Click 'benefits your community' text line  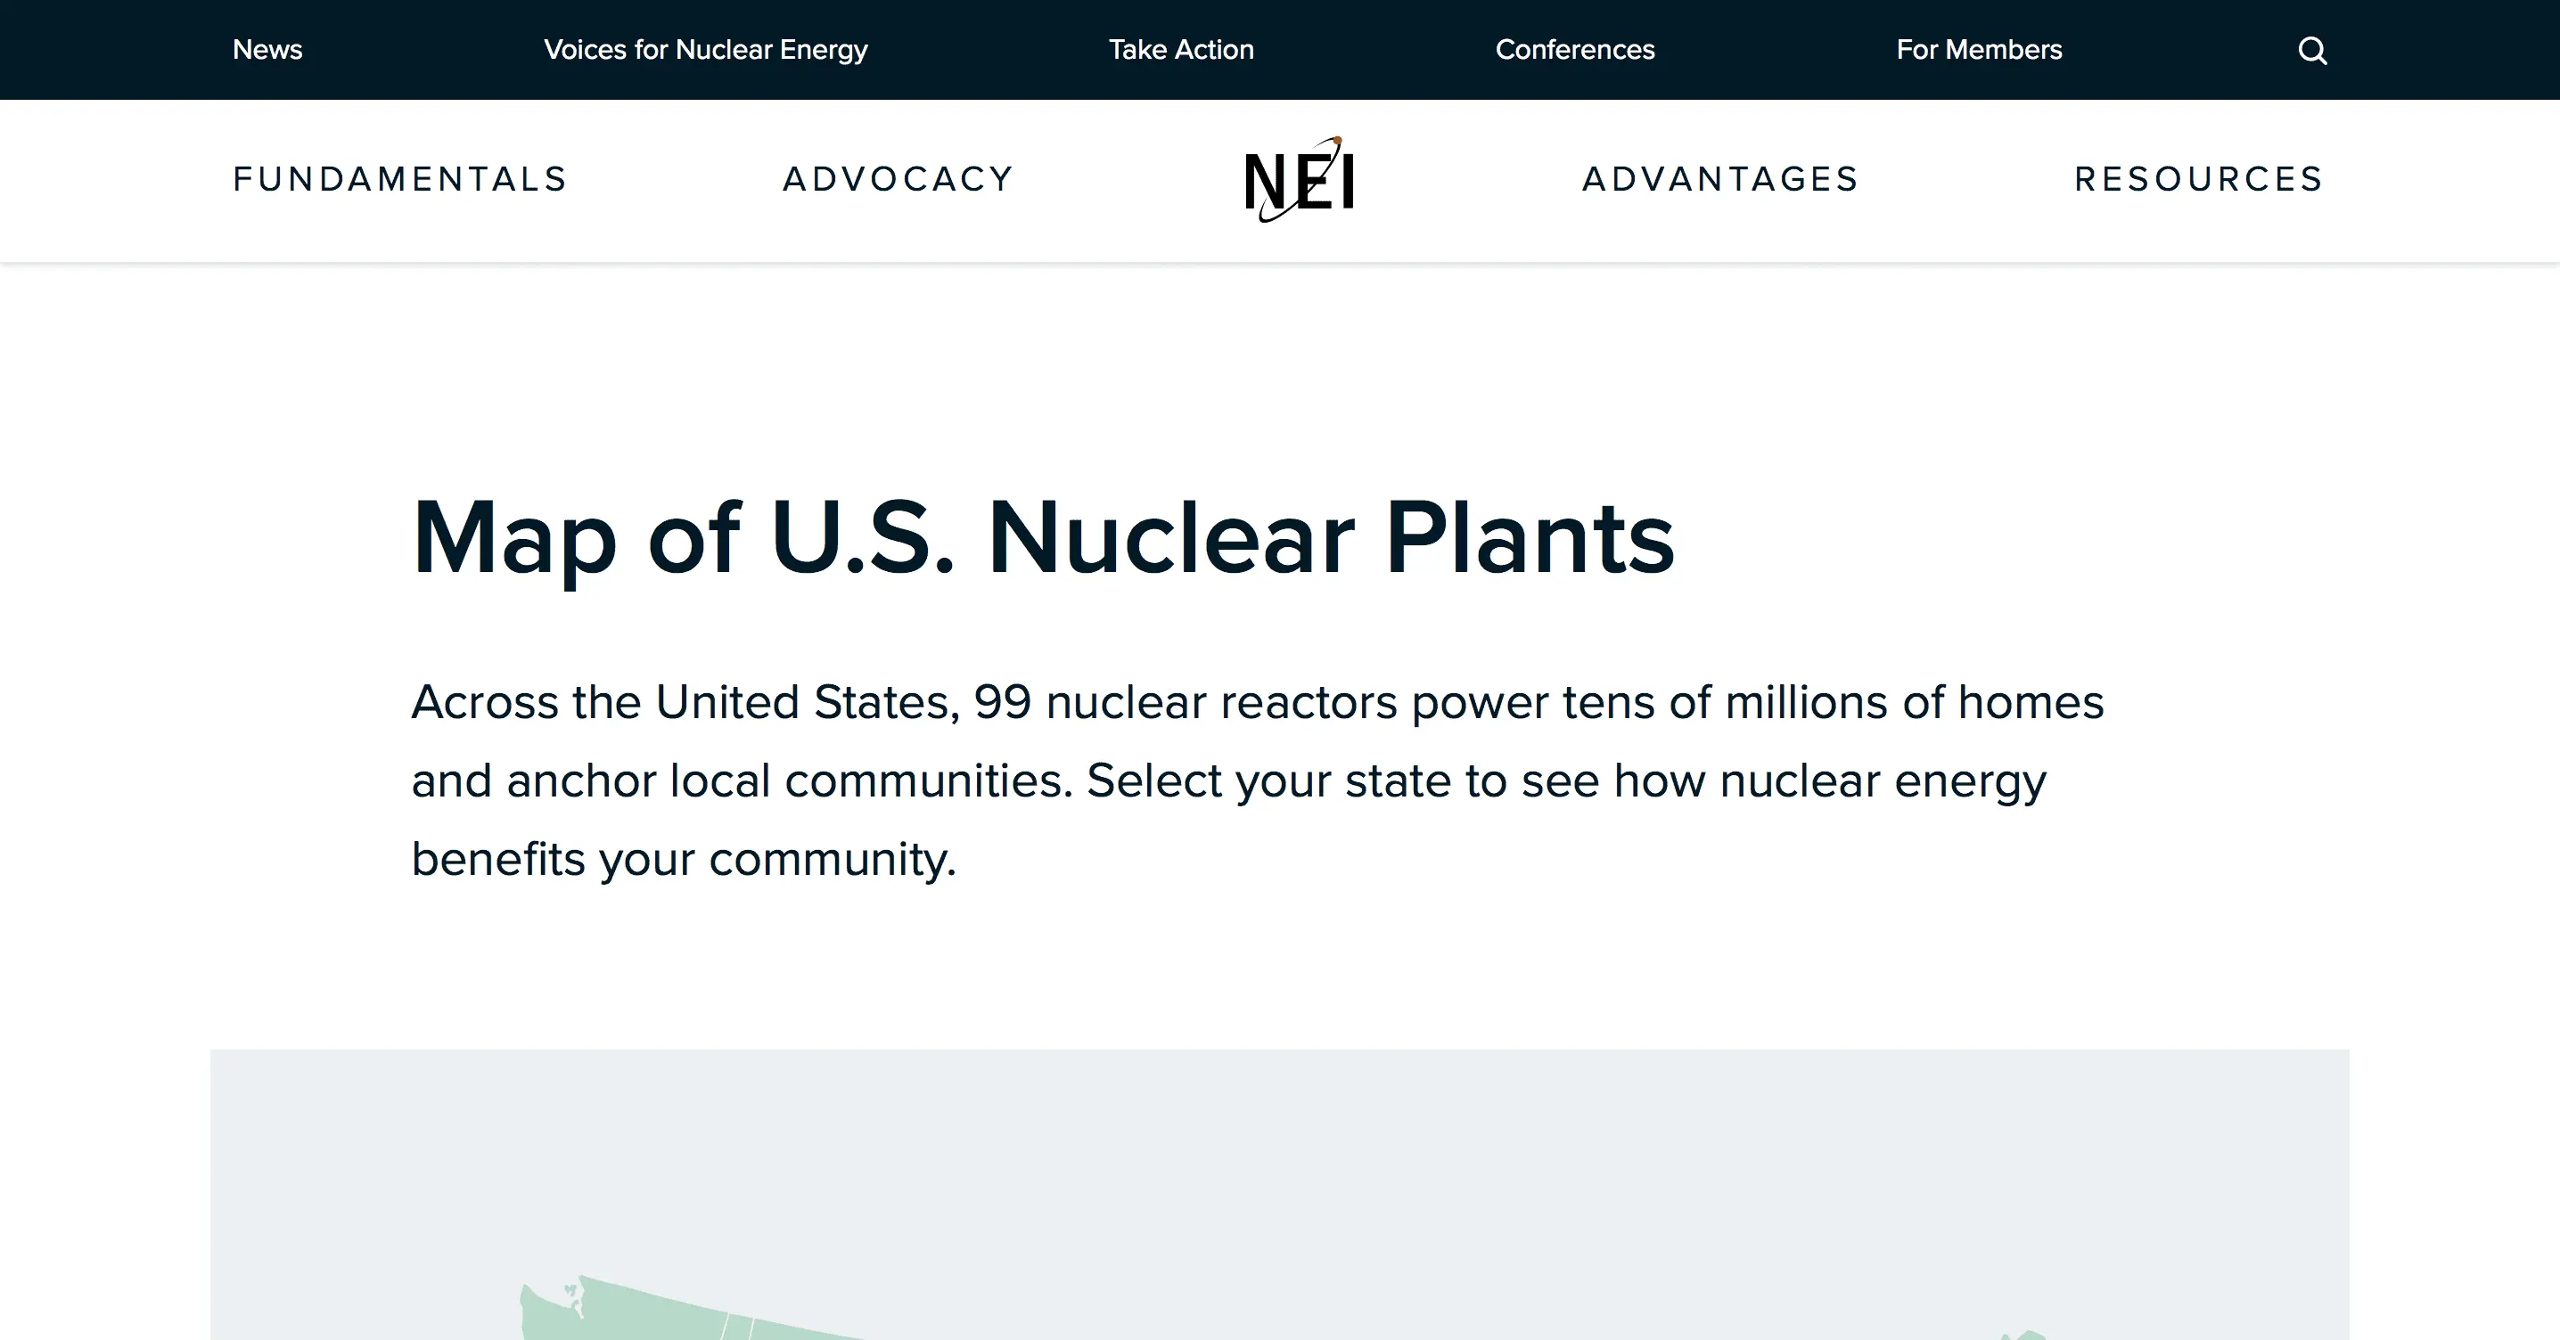point(683,859)
